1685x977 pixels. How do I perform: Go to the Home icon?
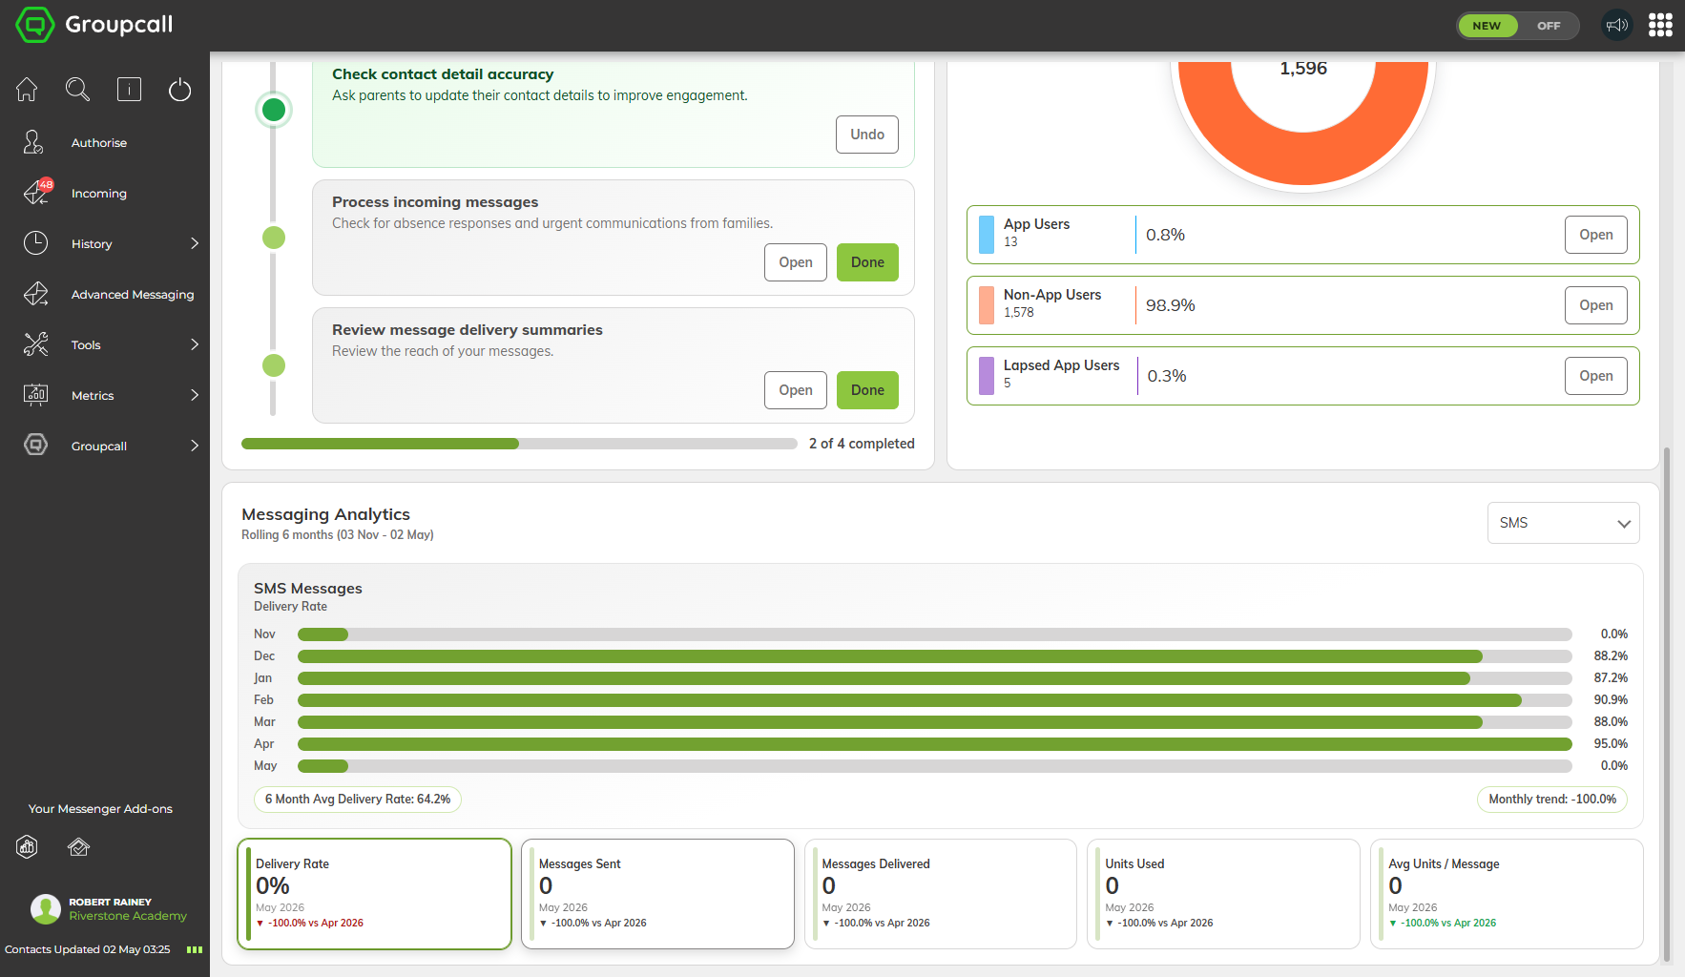coord(27,90)
